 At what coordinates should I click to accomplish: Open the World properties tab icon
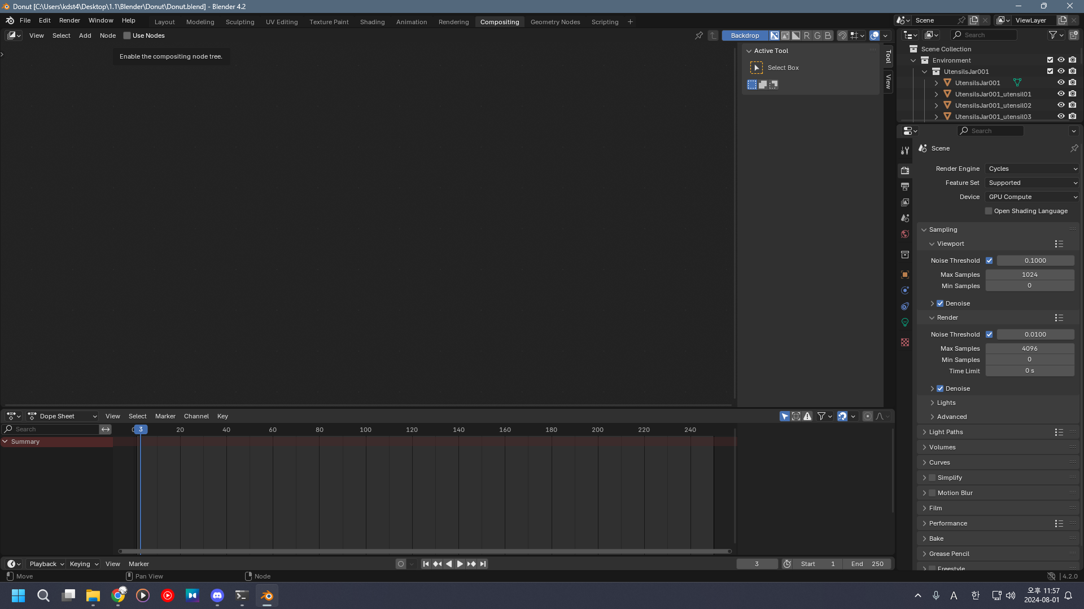(x=905, y=234)
